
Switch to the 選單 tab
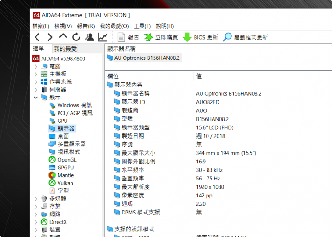(x=38, y=48)
